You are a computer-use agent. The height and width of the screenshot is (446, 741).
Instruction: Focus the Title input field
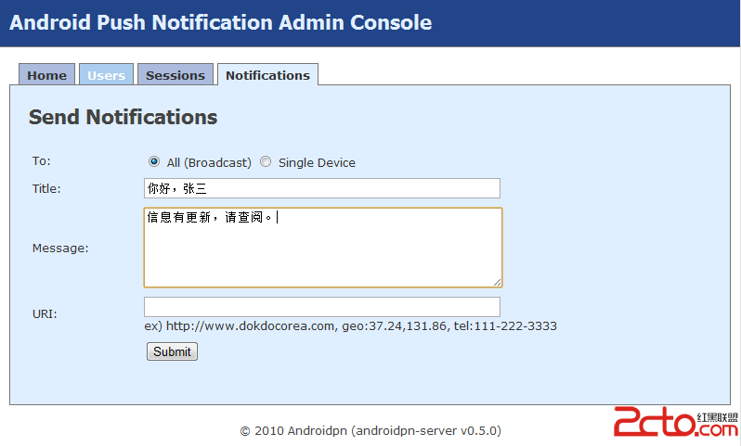click(321, 188)
